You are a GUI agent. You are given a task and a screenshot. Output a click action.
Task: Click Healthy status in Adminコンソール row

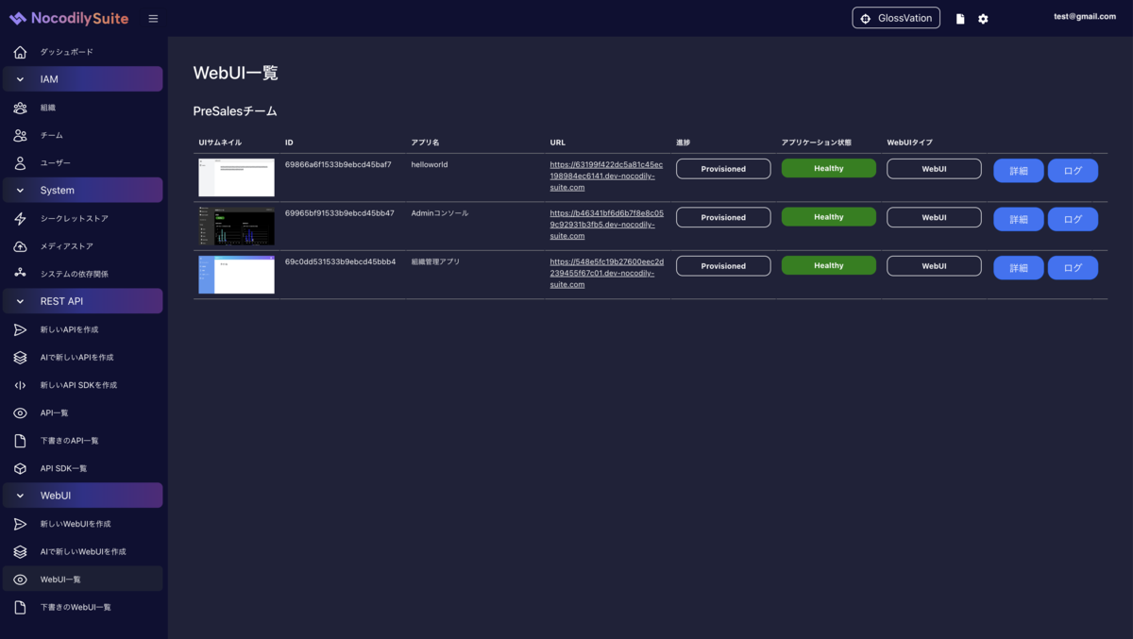tap(829, 217)
